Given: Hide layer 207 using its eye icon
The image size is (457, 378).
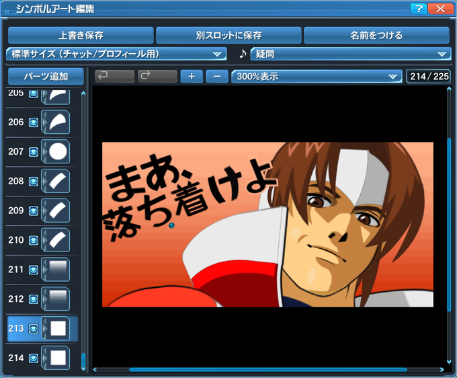Looking at the screenshot, I should [x=34, y=152].
